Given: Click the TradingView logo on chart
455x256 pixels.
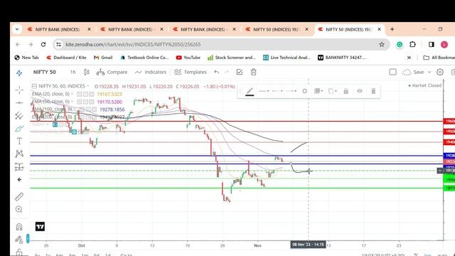Looking at the screenshot, I should [x=40, y=226].
